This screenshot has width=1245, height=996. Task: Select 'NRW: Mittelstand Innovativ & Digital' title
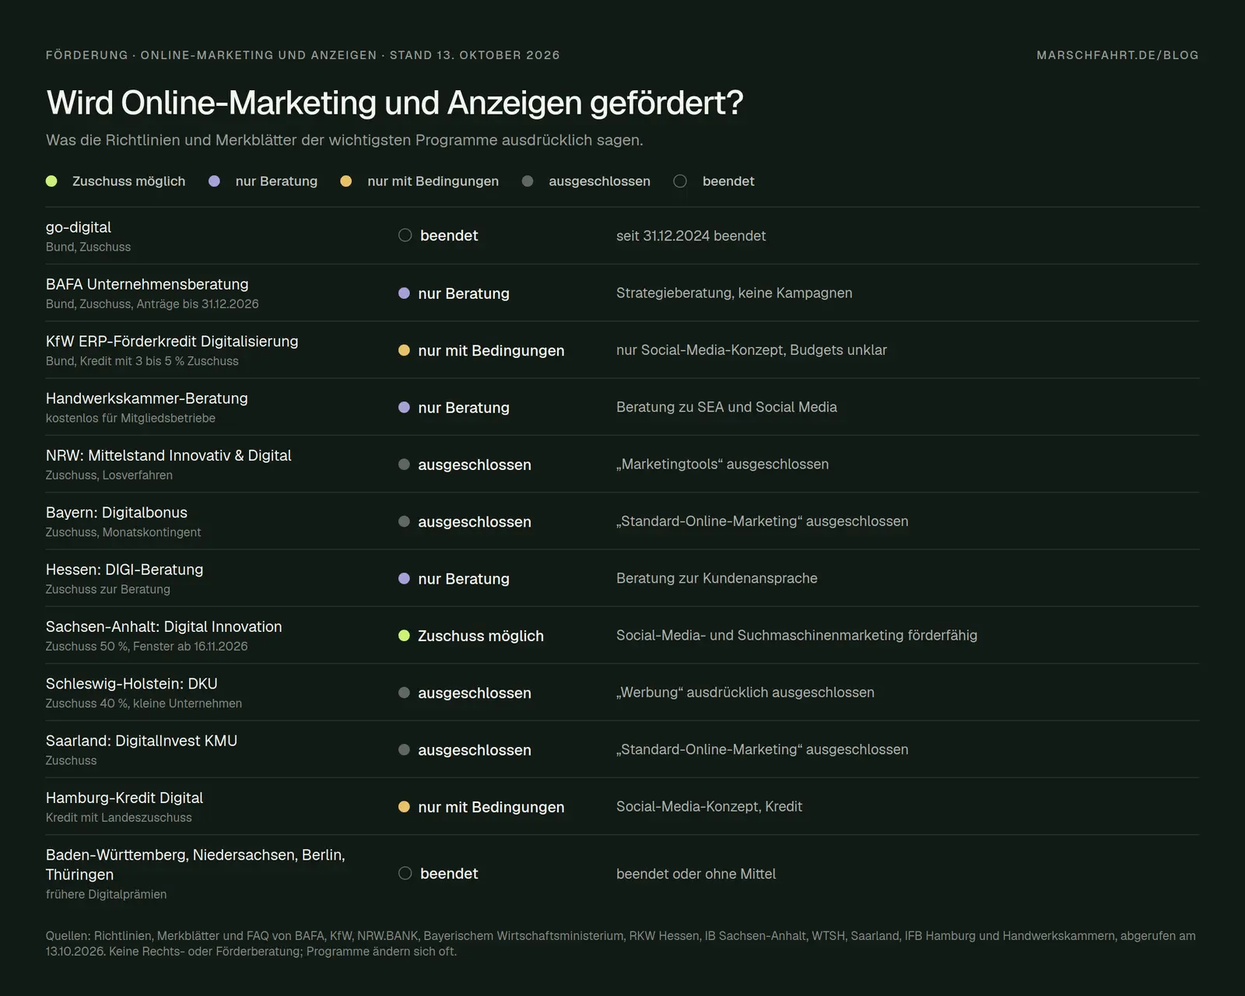coord(169,455)
